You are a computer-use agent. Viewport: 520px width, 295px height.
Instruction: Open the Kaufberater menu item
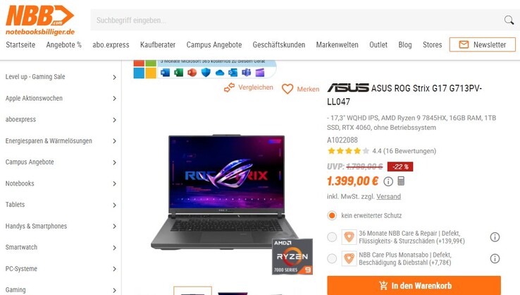click(158, 45)
